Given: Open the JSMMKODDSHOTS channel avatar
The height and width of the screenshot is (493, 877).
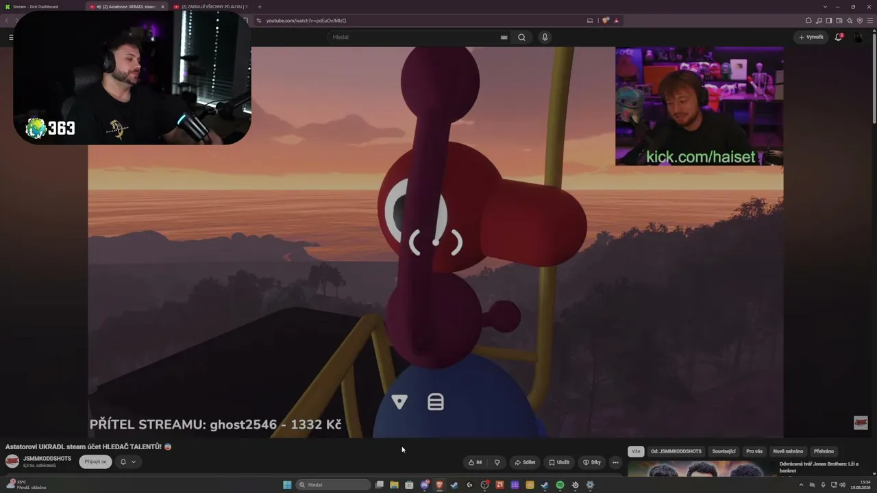Looking at the screenshot, I should click(12, 462).
